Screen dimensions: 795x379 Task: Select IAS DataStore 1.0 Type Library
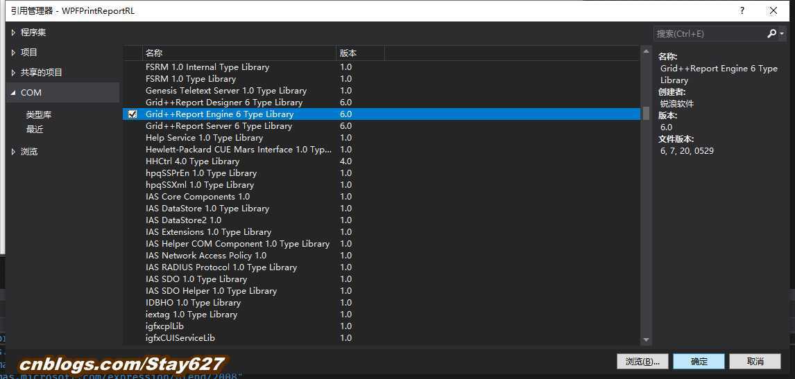(382, 209)
